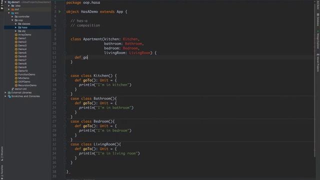Click the orange out folder icon
Viewport: 320px width, 180px height.
point(13,9)
